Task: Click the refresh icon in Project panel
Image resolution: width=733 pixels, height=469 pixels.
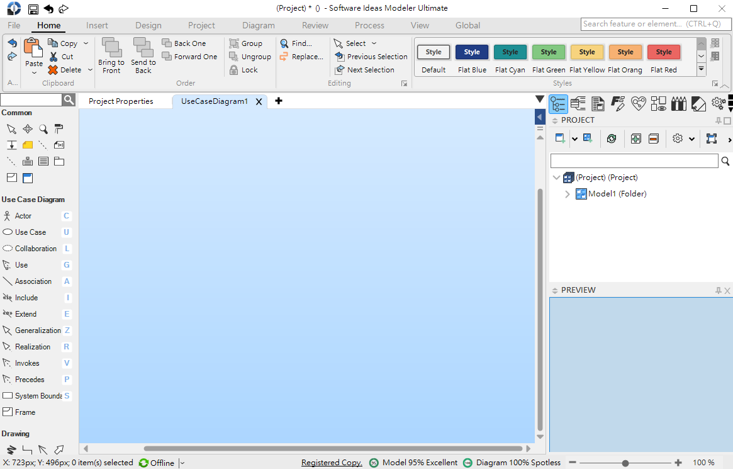Action: click(x=612, y=138)
